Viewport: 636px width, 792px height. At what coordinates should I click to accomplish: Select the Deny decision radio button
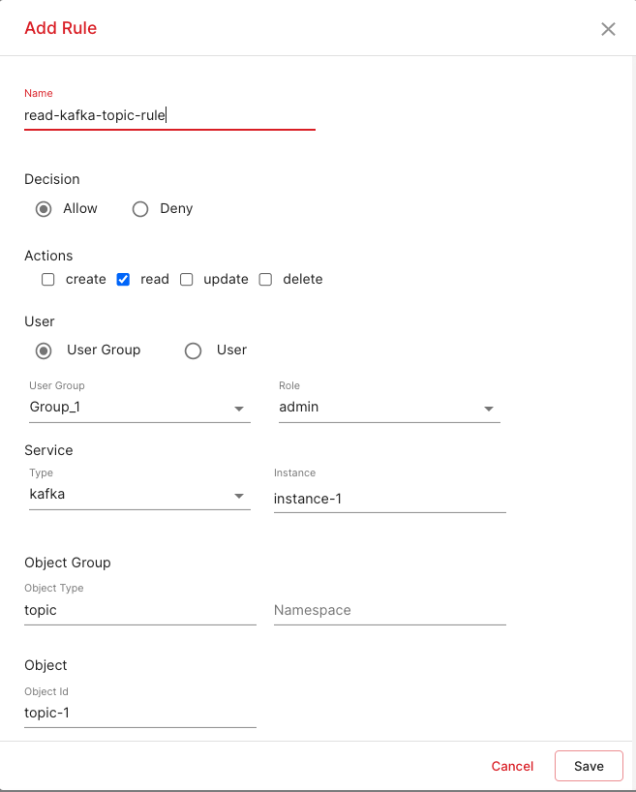pyautogui.click(x=140, y=209)
